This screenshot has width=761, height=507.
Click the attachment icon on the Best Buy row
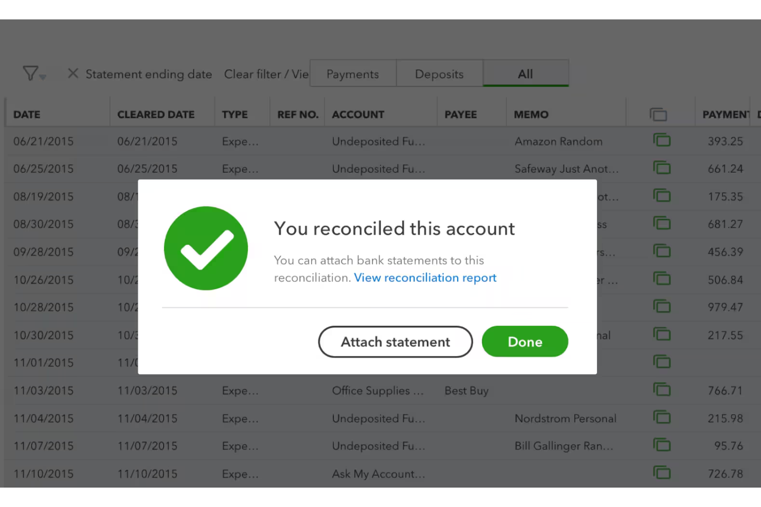662,390
